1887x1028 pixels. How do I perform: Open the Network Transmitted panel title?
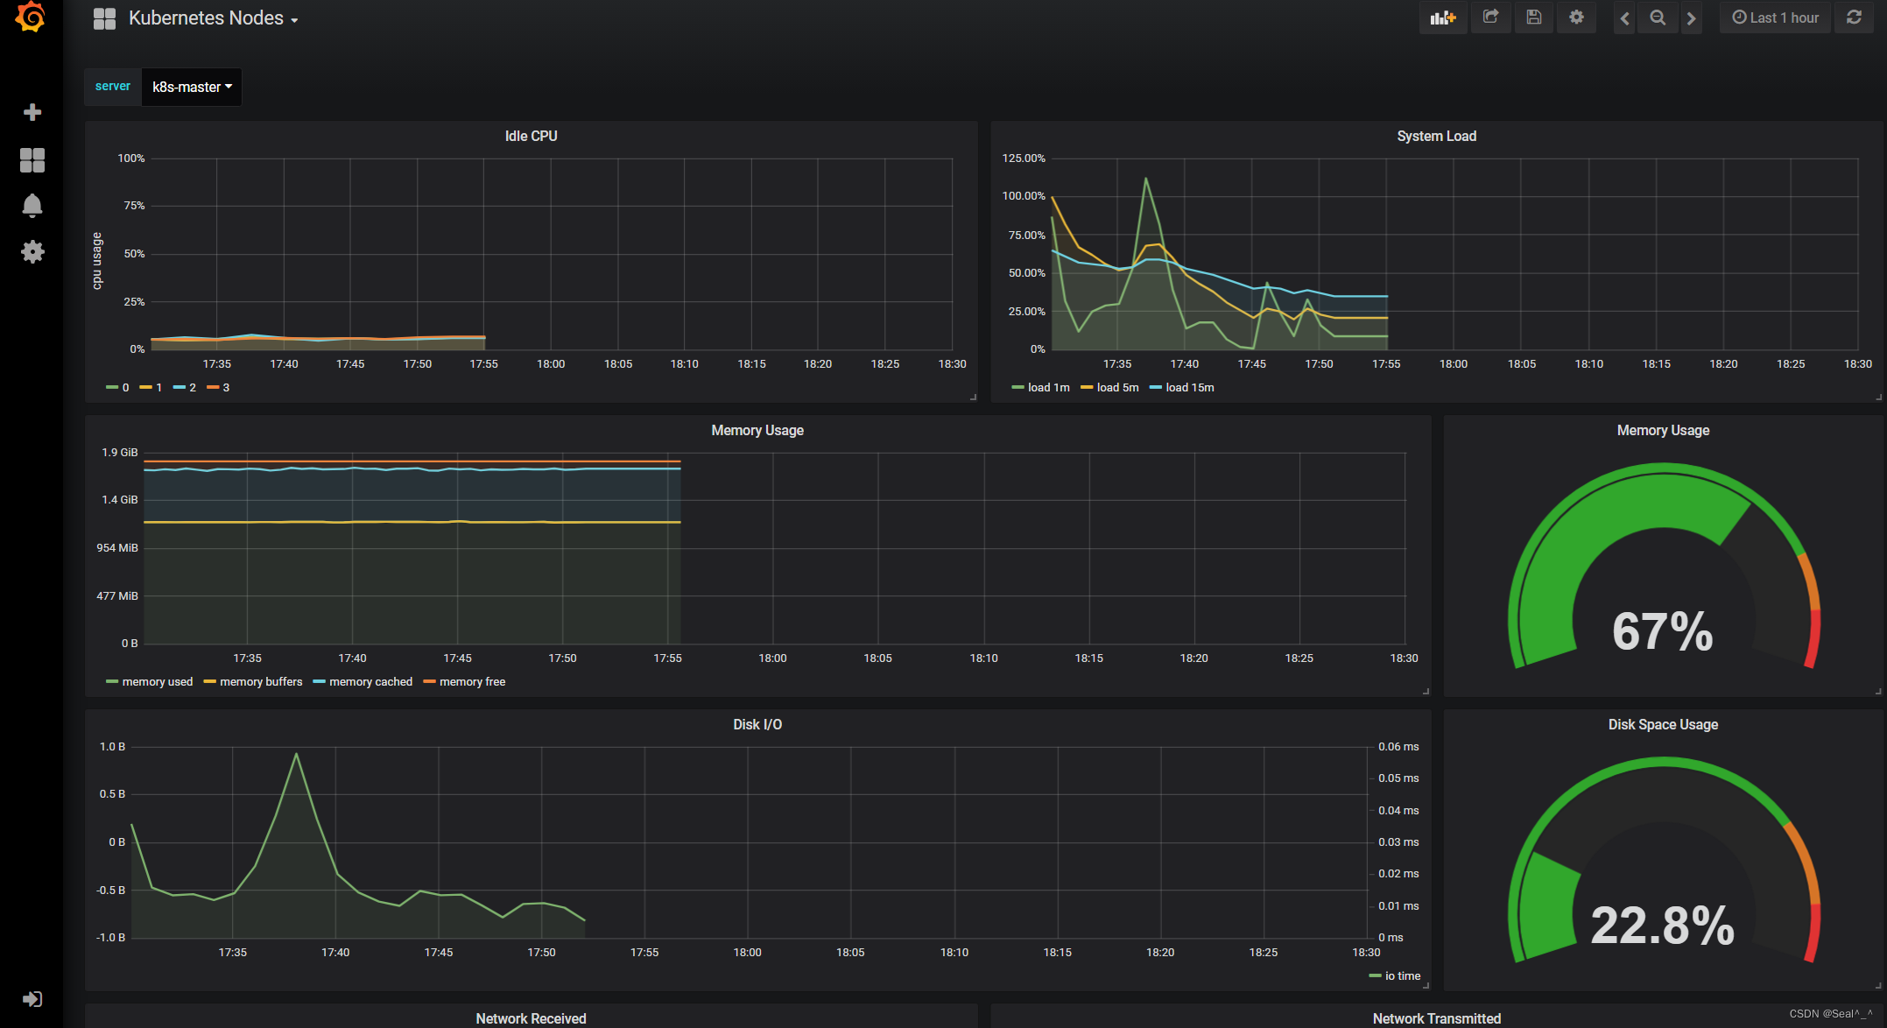(x=1436, y=1018)
